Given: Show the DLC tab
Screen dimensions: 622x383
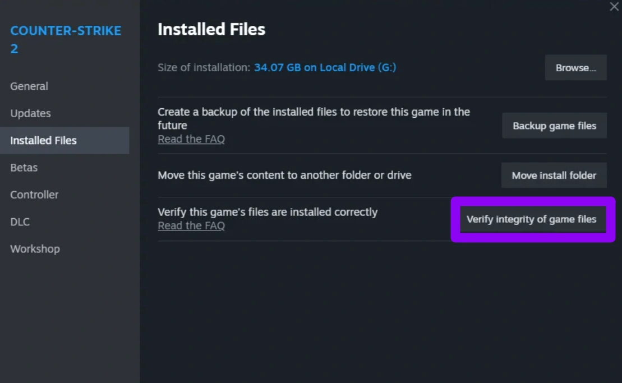Looking at the screenshot, I should pos(20,222).
